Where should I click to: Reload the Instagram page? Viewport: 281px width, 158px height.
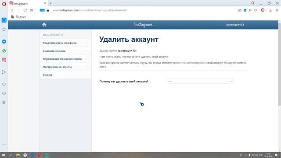[x=25, y=10]
